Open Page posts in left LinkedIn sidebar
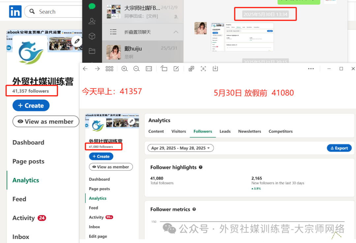 click(x=28, y=161)
